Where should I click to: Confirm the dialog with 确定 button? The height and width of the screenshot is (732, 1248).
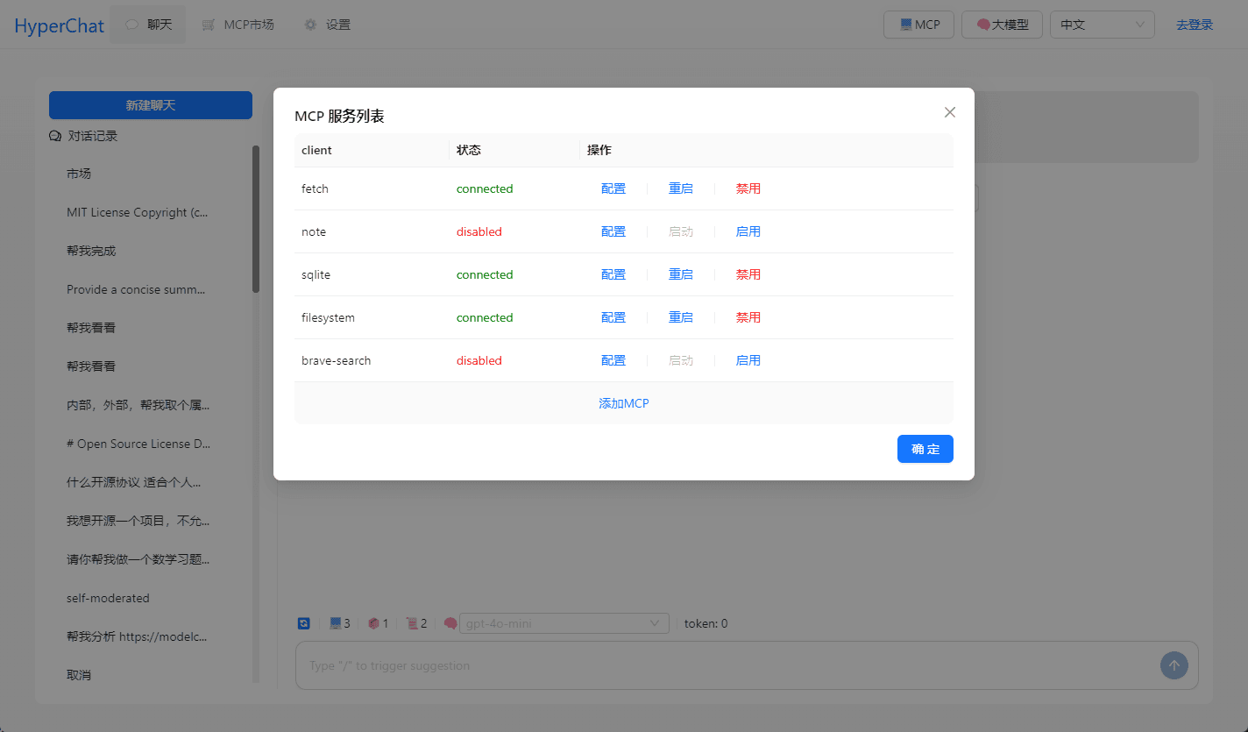[x=925, y=449]
